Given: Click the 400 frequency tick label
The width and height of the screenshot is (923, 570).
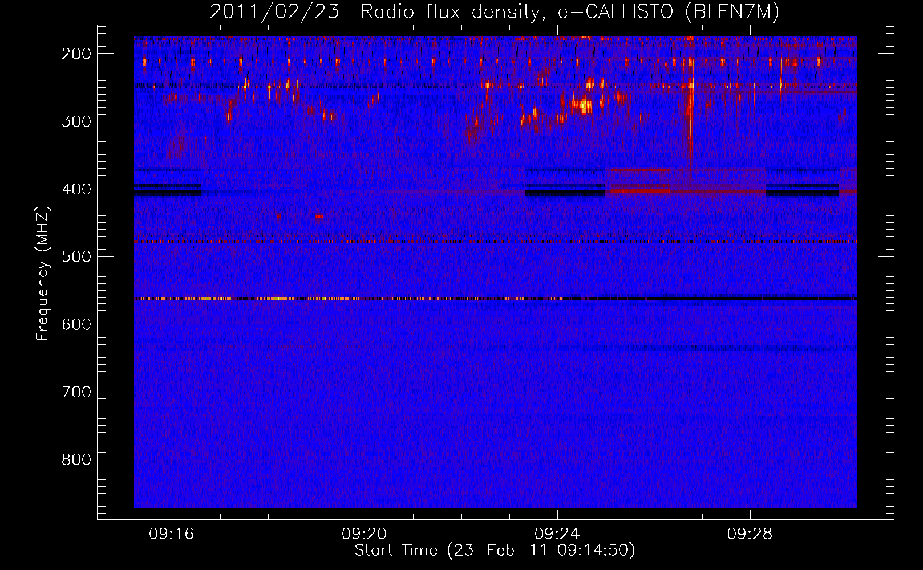Looking at the screenshot, I should point(76,189).
